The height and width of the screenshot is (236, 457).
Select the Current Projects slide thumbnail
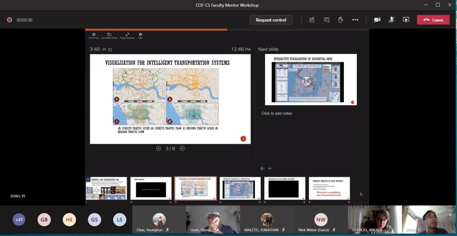[329, 188]
